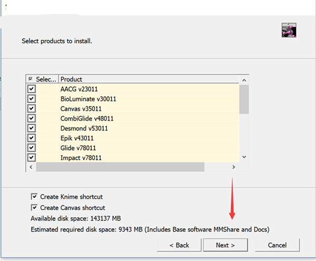Screen dimensions: 316x261
Task: Uncheck the BioLuminate v30011 checkbox
Action: point(32,99)
